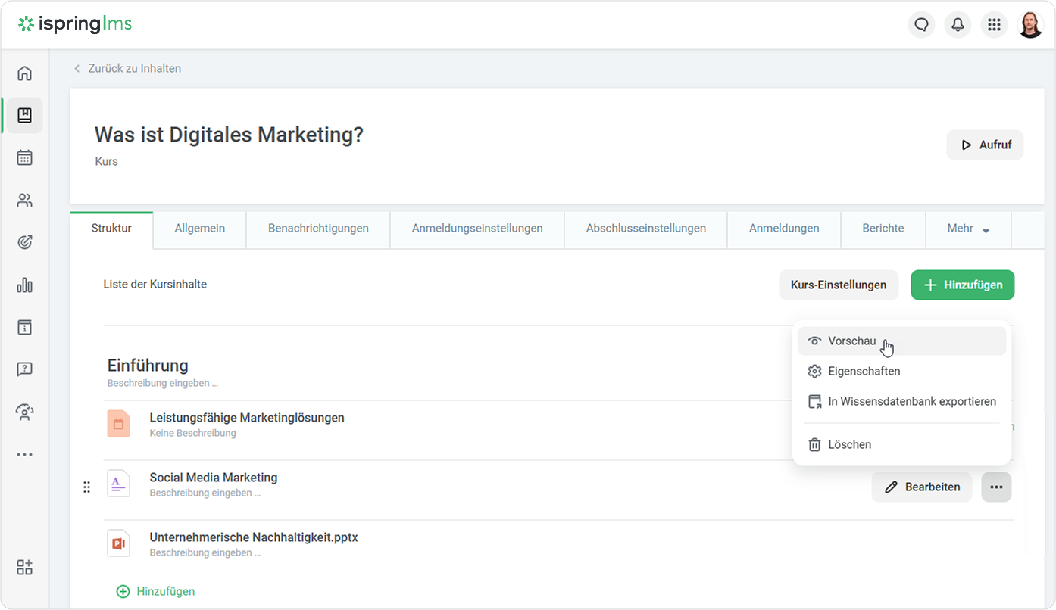Open the Home icon in sidebar
The height and width of the screenshot is (610, 1056).
[24, 73]
